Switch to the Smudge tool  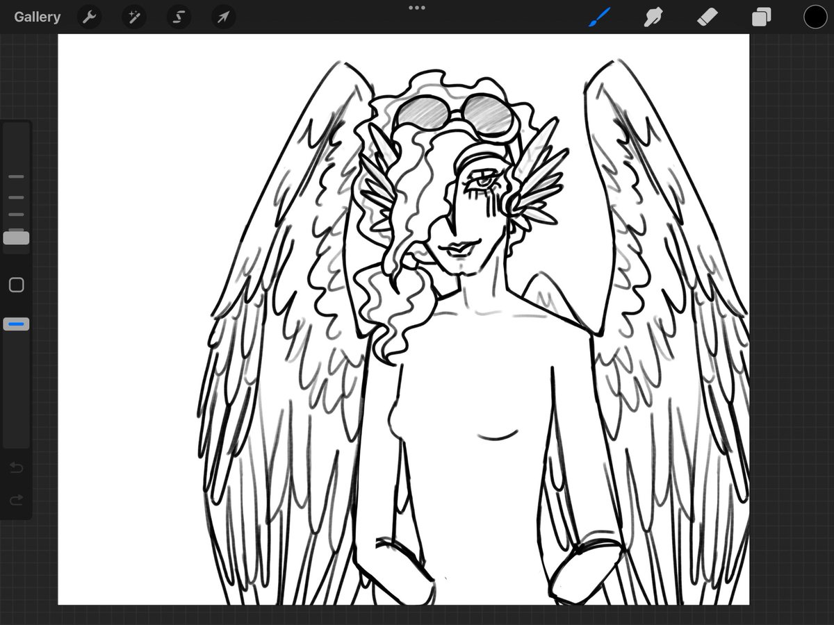(x=653, y=17)
